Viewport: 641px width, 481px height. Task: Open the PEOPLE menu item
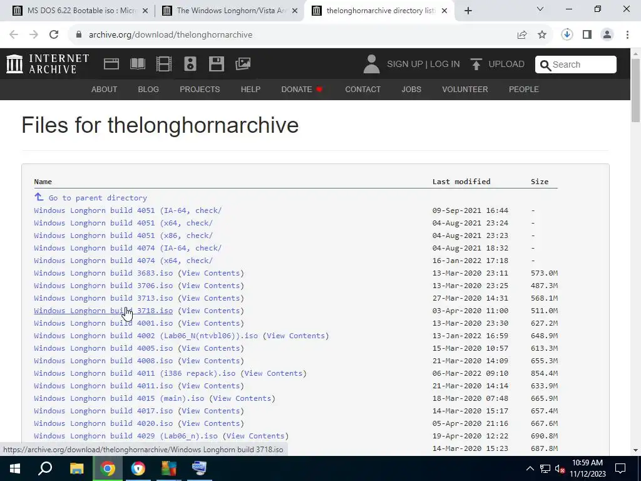coord(524,89)
